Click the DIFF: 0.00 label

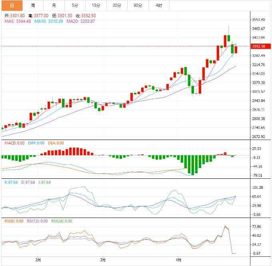(x=36, y=143)
